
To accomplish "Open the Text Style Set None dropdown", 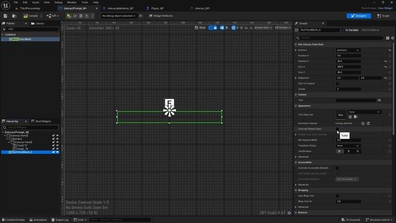I will pos(364,112).
